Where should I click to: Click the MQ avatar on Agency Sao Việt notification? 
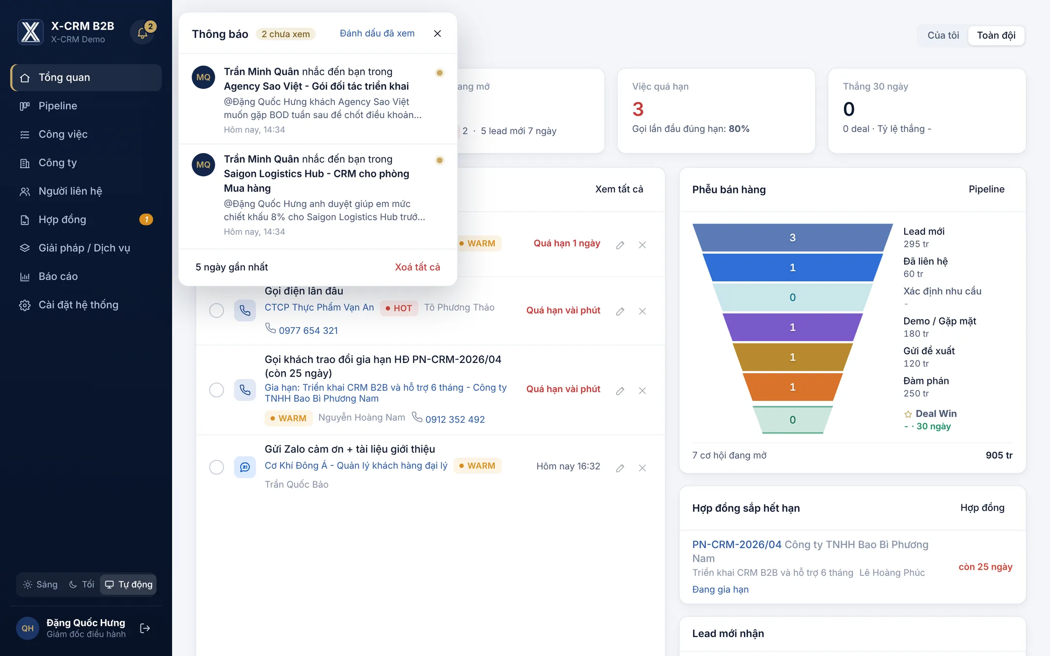point(203,77)
